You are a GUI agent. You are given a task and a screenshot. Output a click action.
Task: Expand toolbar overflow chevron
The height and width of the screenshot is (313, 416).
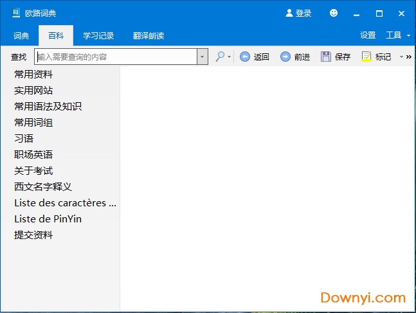tap(409, 57)
